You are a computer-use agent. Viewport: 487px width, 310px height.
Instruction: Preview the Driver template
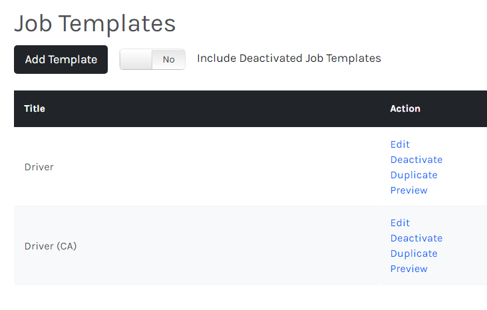click(x=408, y=190)
